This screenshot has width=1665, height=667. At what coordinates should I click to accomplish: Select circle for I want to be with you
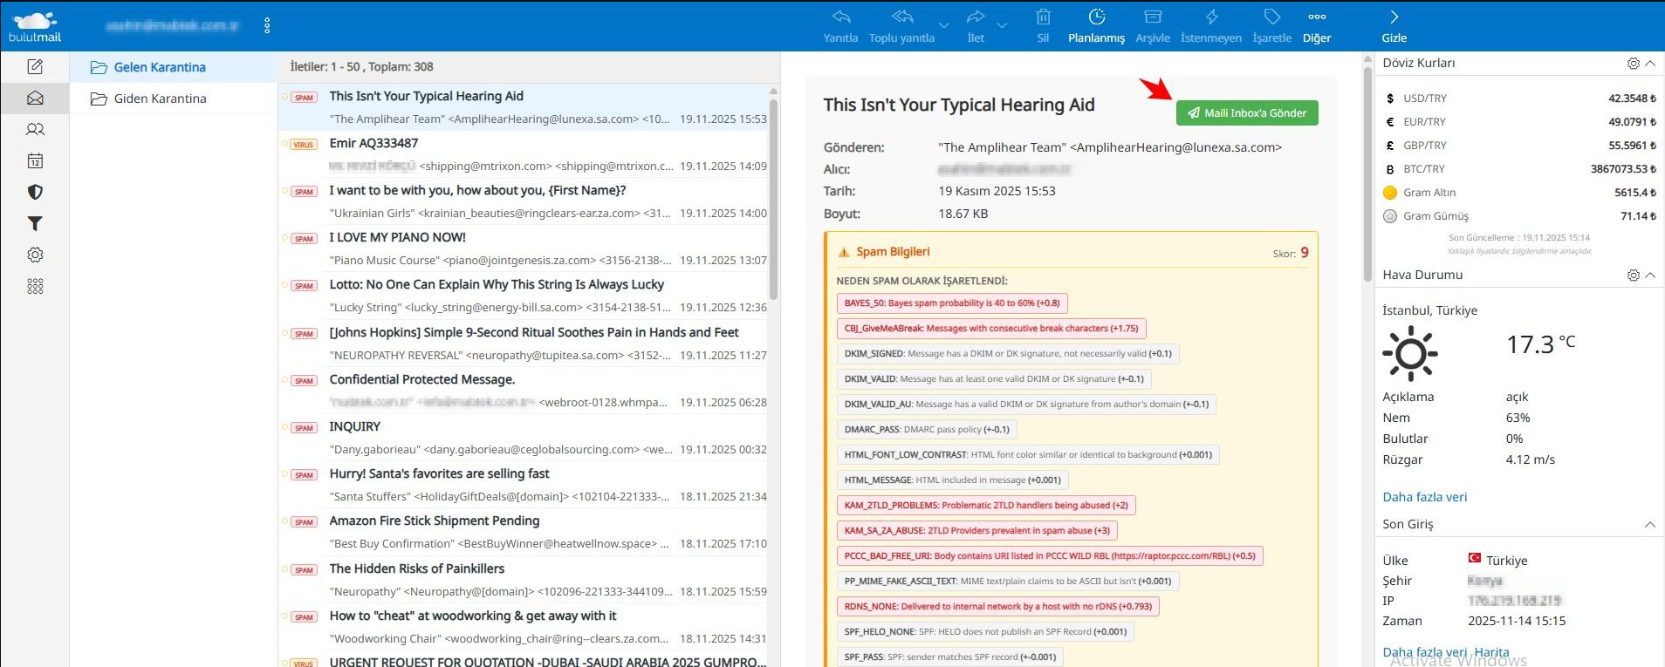[x=284, y=190]
